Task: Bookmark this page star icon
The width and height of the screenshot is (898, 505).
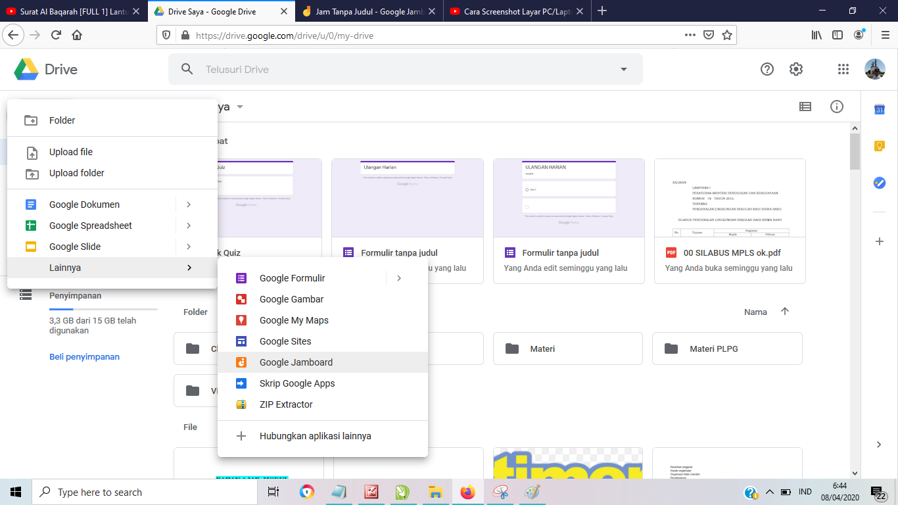Action: 726,36
